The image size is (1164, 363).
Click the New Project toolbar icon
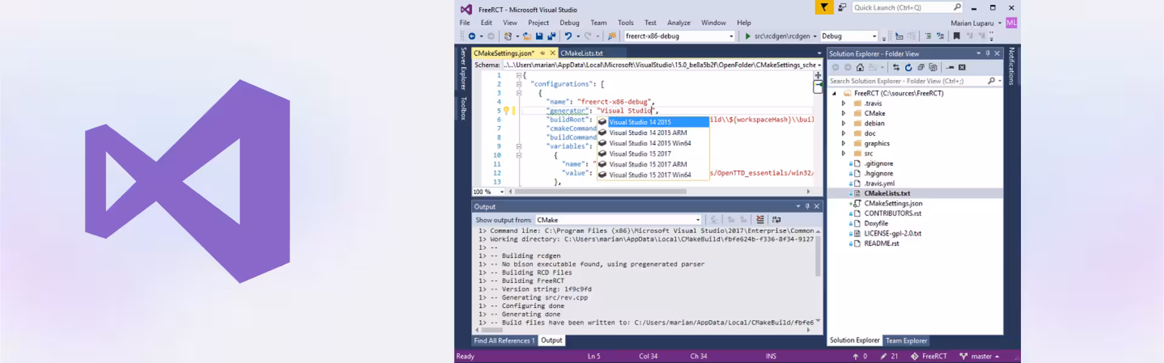508,36
